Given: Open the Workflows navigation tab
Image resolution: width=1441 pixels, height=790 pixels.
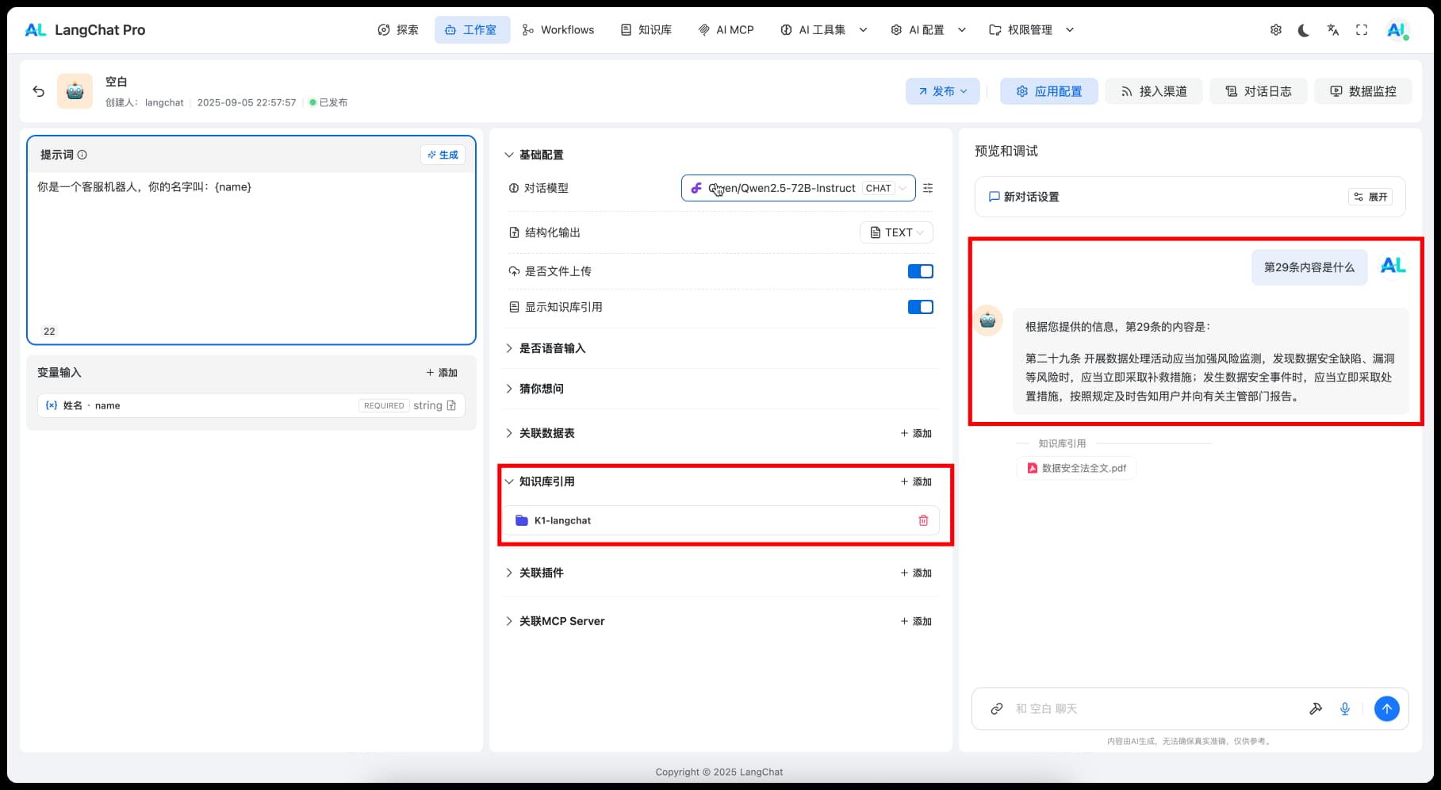Looking at the screenshot, I should 558,30.
